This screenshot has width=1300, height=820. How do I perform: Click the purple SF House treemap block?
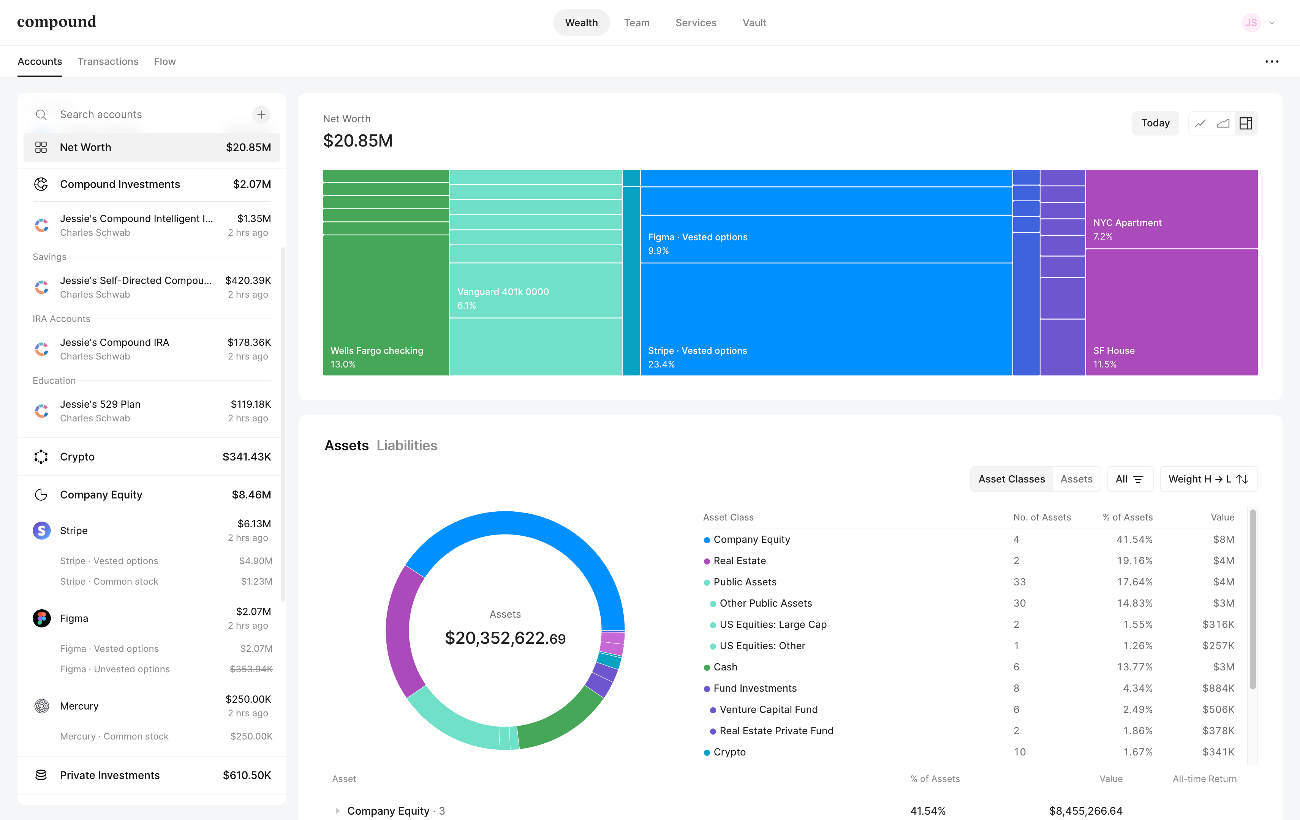(1172, 312)
